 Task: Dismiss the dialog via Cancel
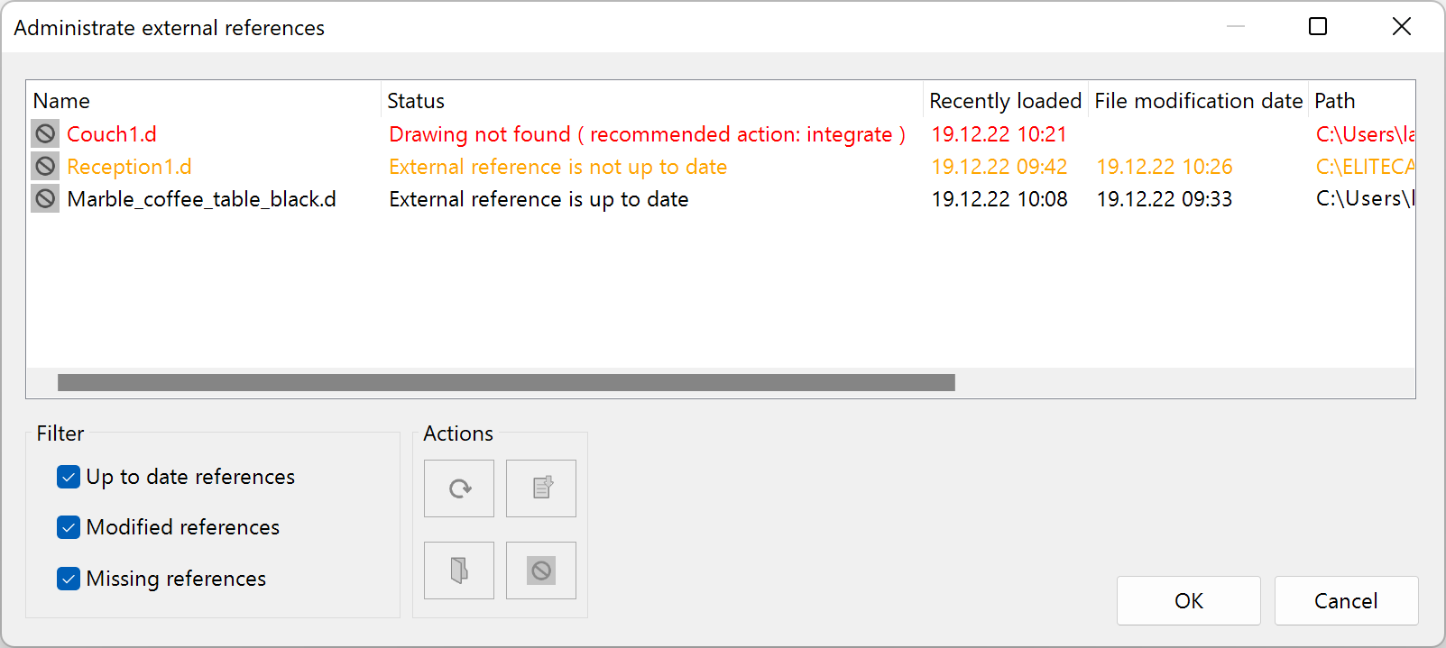1346,600
